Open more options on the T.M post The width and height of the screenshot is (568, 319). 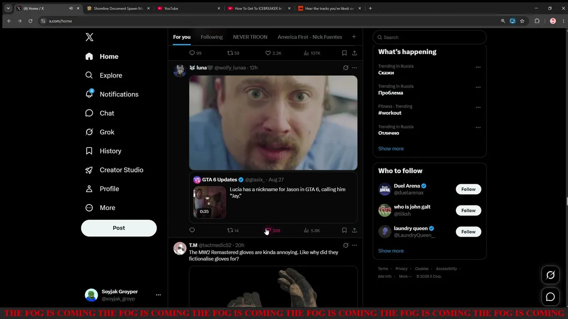[355, 245]
